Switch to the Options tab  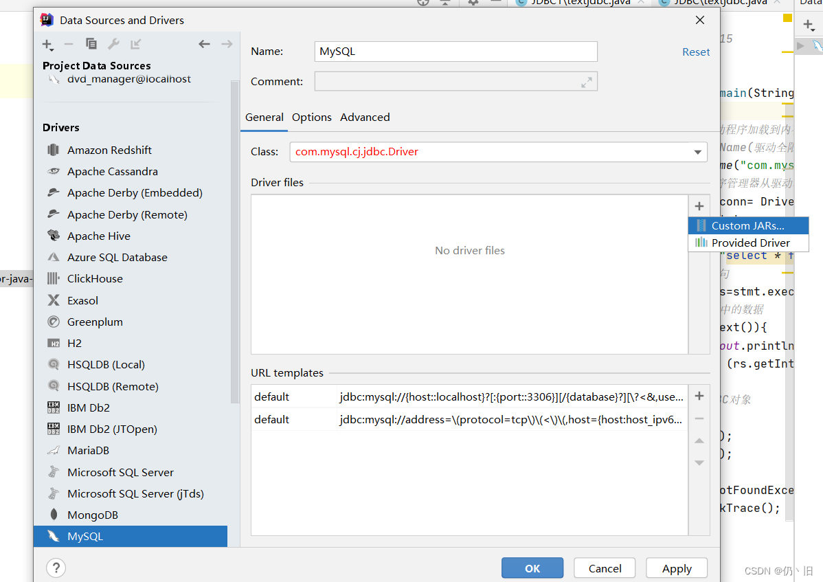pyautogui.click(x=312, y=117)
